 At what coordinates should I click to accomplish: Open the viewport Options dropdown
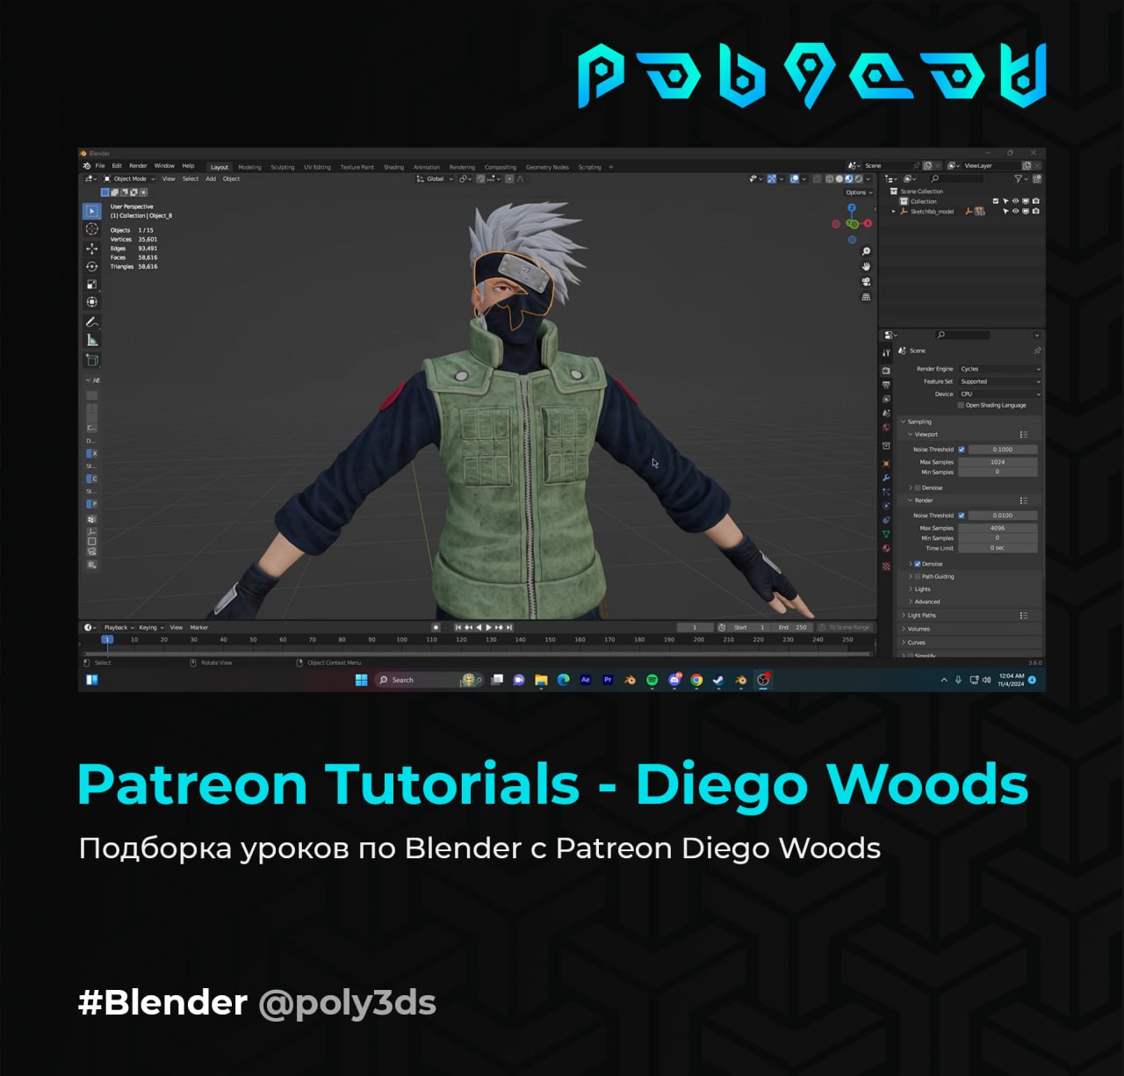coord(859,192)
